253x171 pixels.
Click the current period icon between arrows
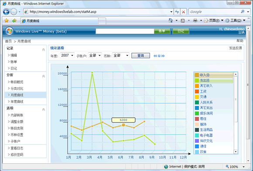tap(159, 56)
